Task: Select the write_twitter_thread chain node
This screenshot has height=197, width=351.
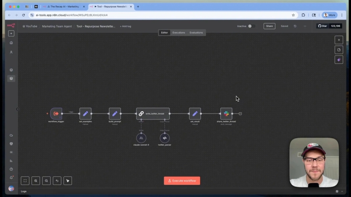Action: point(153,114)
